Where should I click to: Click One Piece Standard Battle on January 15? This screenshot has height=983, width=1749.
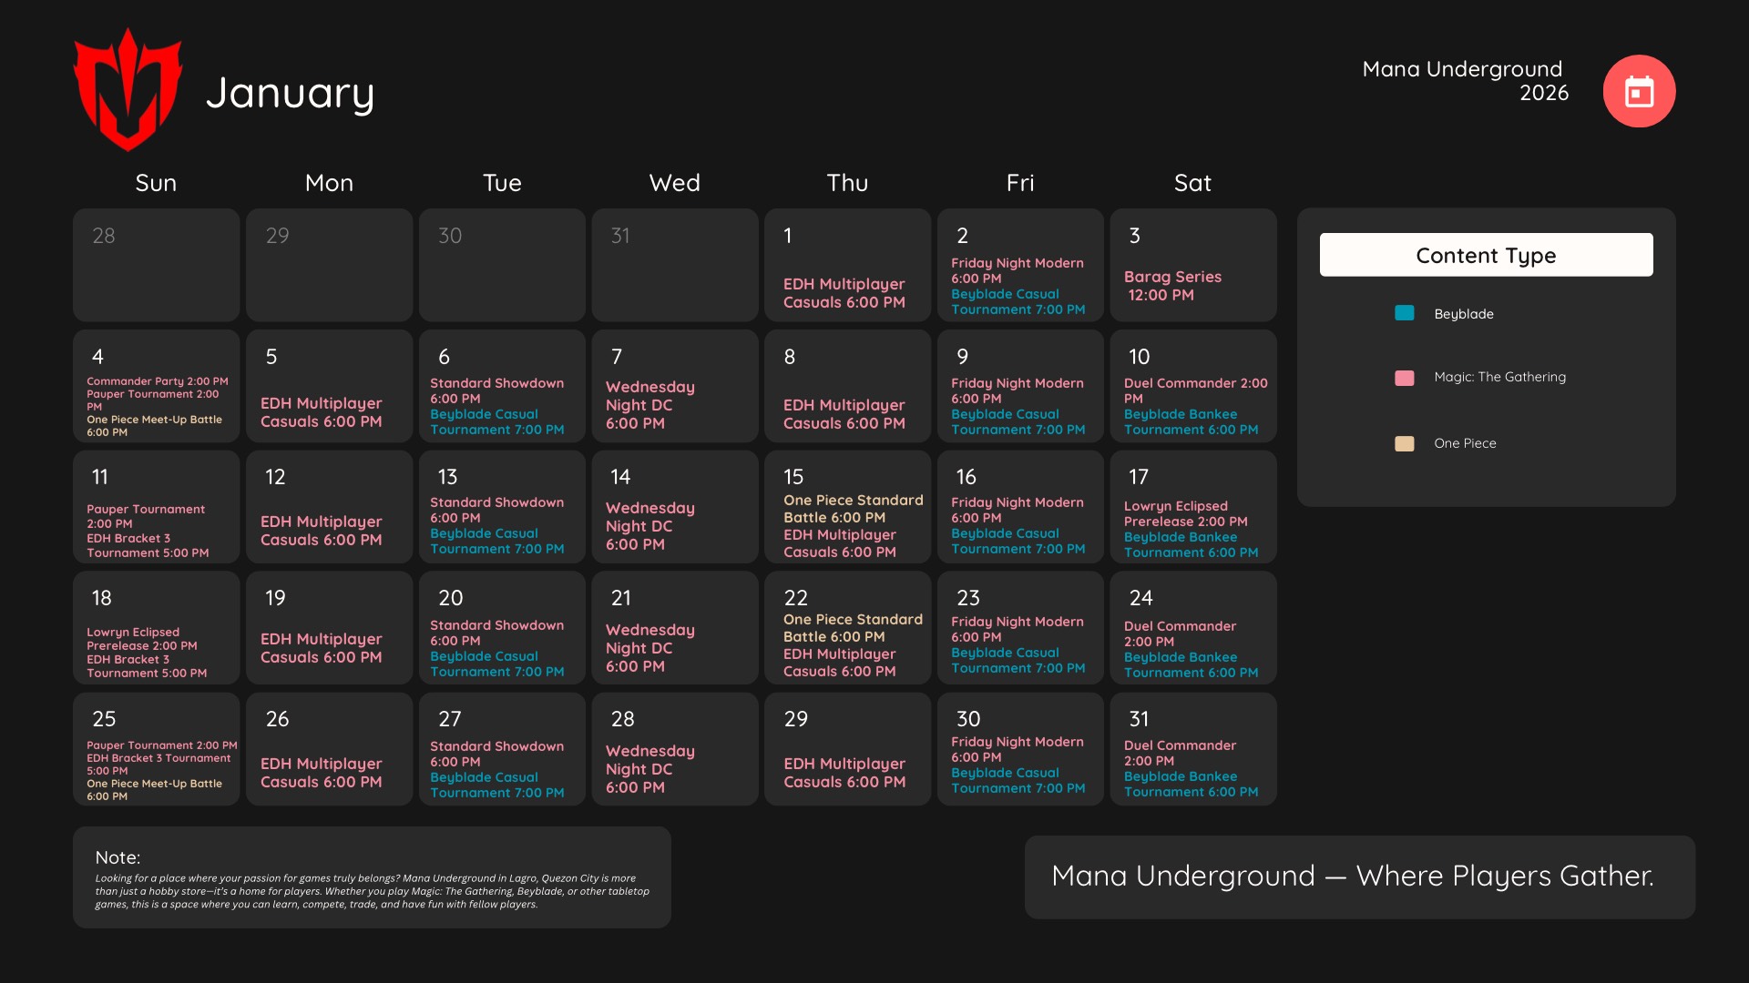853,508
